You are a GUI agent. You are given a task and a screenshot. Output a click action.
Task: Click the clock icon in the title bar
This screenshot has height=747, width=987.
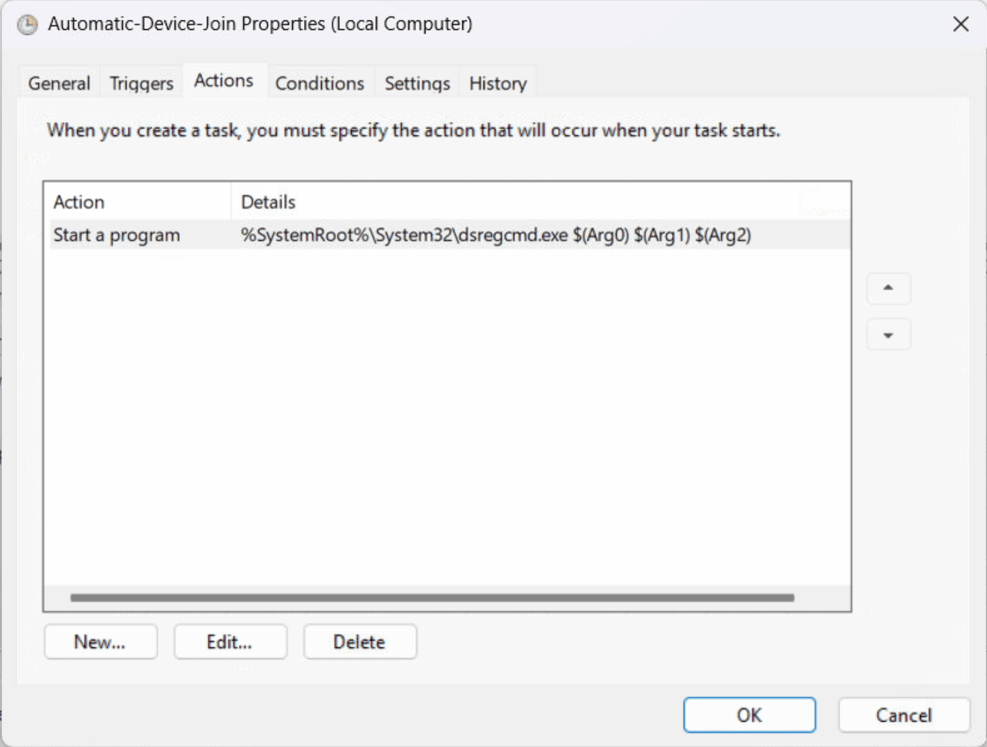click(27, 25)
